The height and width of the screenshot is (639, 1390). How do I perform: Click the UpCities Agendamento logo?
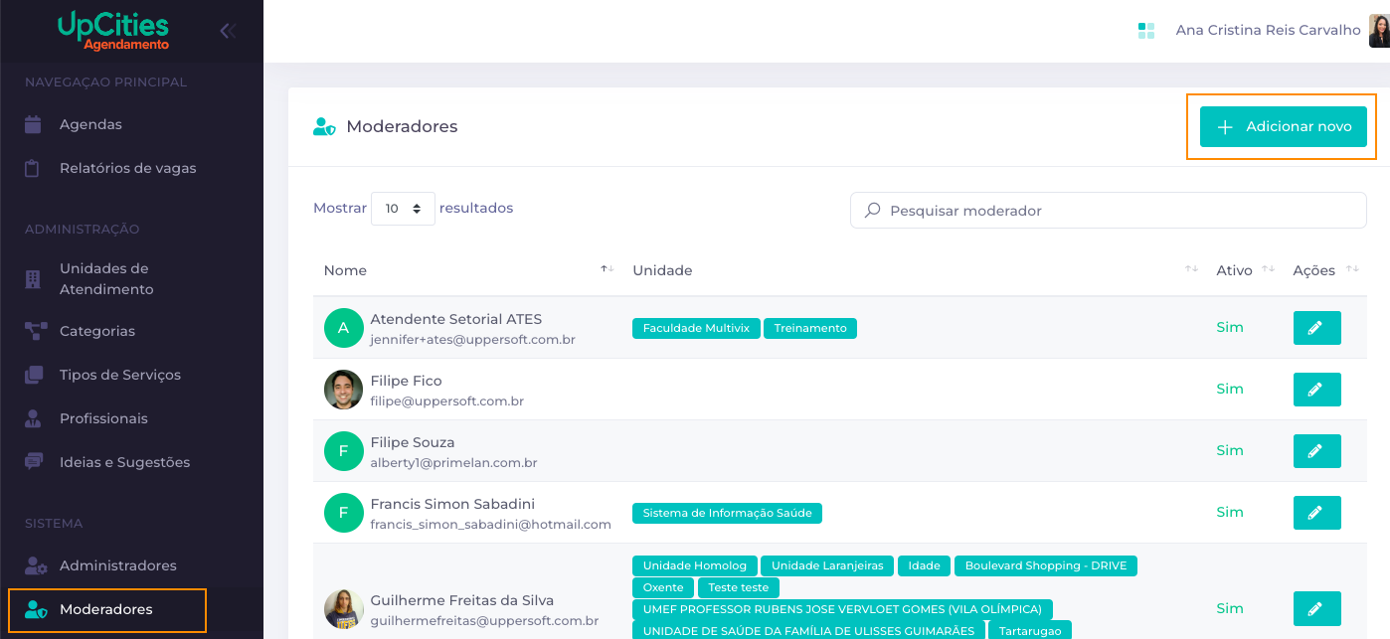click(x=112, y=31)
